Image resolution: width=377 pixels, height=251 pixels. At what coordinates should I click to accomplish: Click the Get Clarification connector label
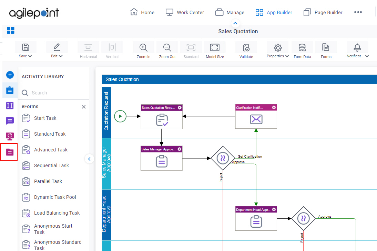click(249, 156)
